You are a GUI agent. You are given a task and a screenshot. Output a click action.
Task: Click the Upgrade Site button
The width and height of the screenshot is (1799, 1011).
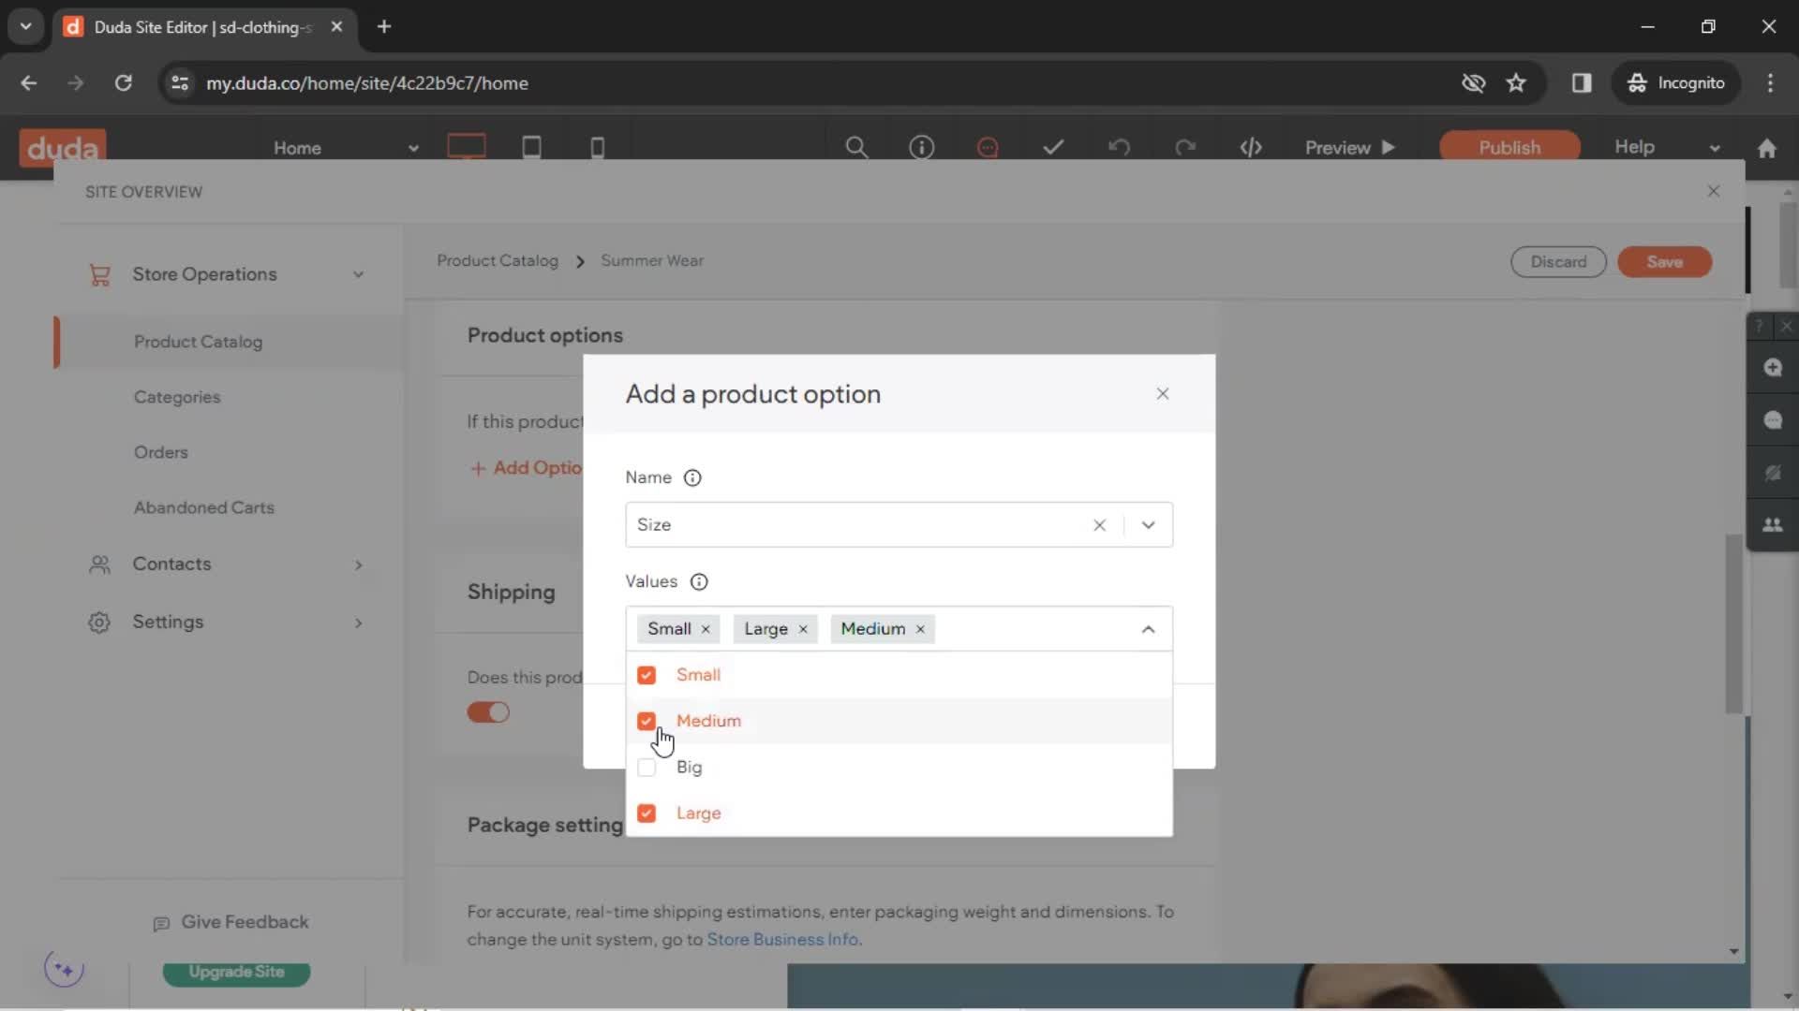pyautogui.click(x=236, y=973)
